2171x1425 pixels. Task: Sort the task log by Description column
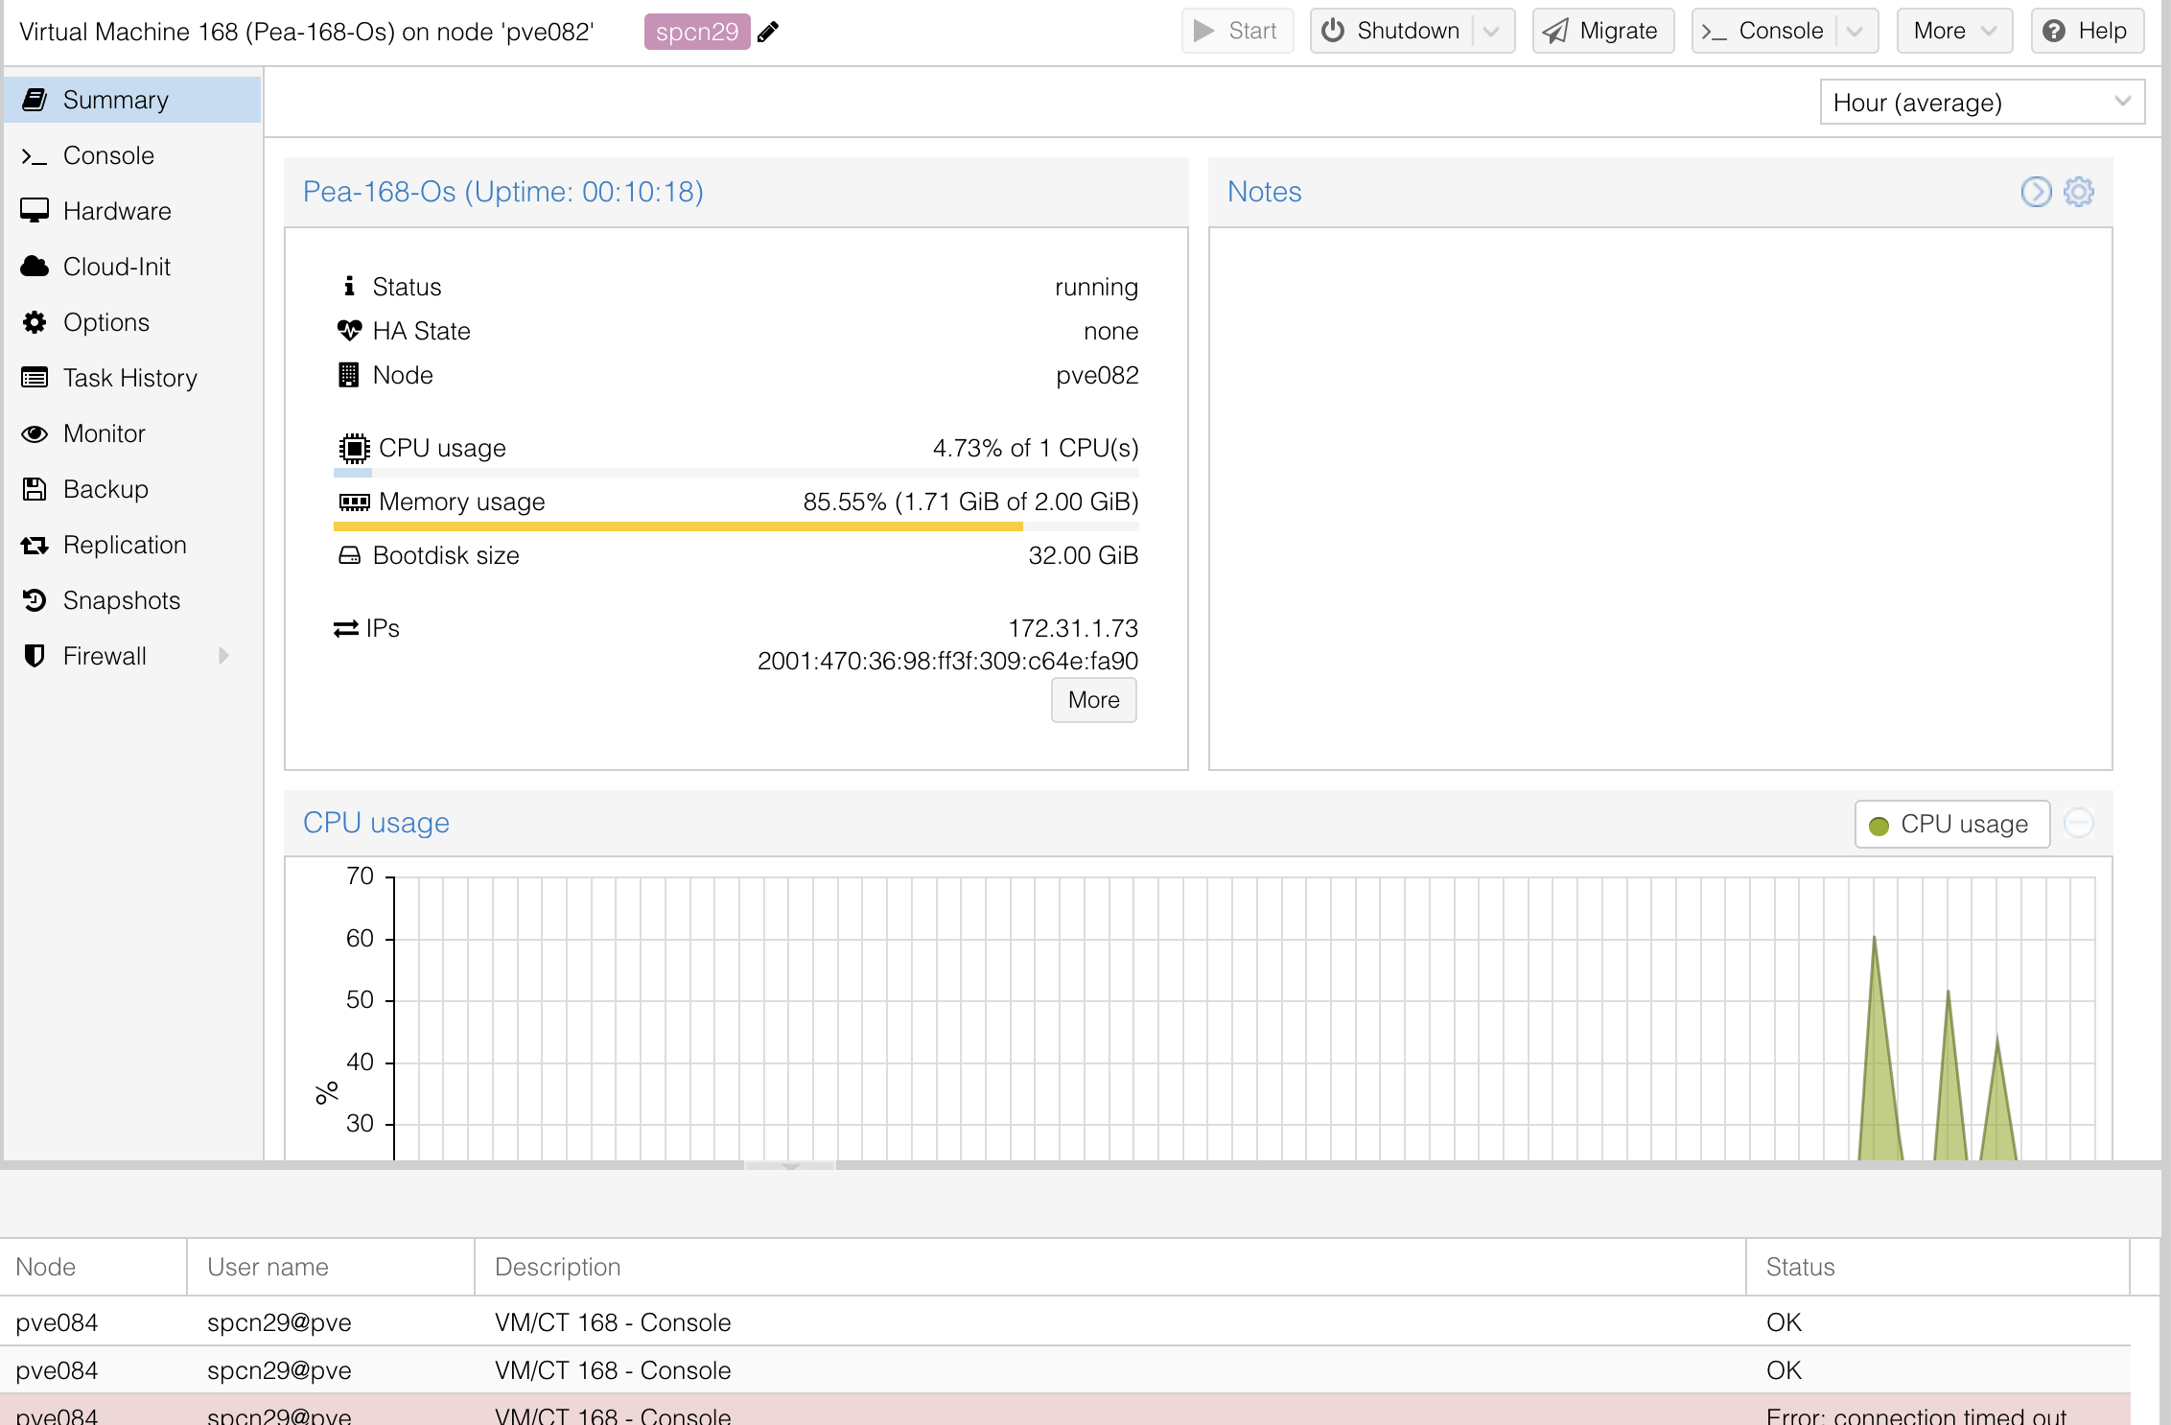[x=1110, y=1267]
